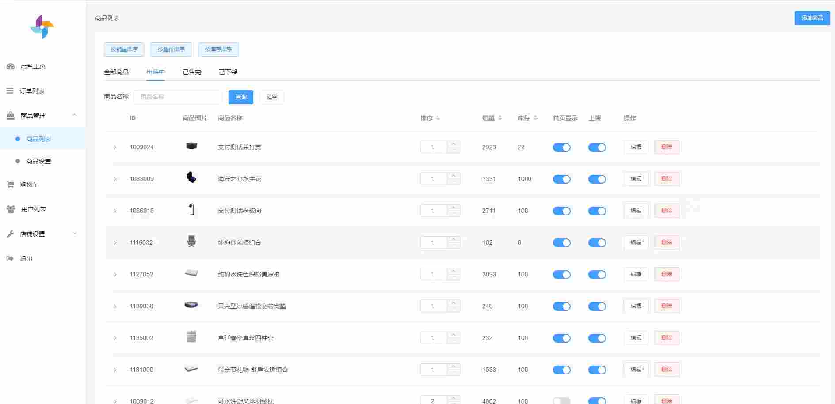Click the 添加商品 button
Screen dimensions: 835x404
coord(812,18)
